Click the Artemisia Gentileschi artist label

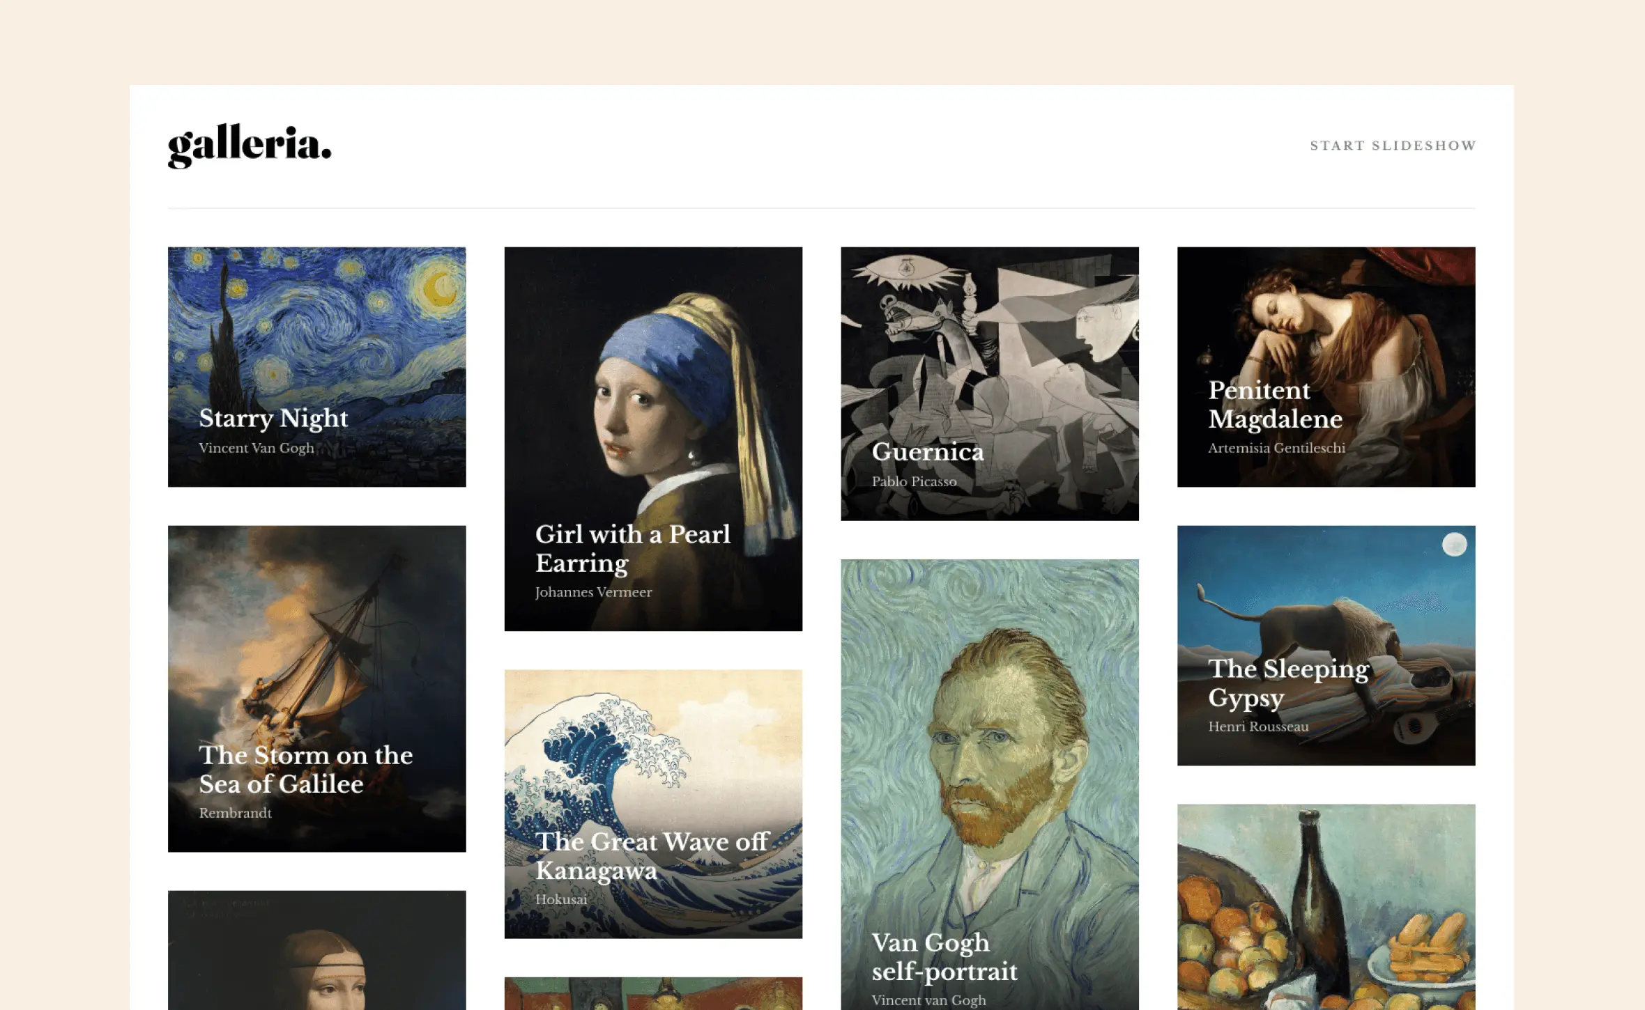(1276, 448)
